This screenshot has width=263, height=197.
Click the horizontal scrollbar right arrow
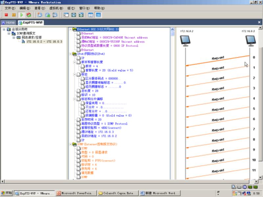coord(256,182)
